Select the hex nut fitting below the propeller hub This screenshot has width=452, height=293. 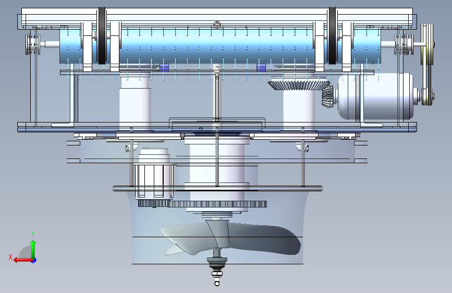pyautogui.click(x=217, y=273)
